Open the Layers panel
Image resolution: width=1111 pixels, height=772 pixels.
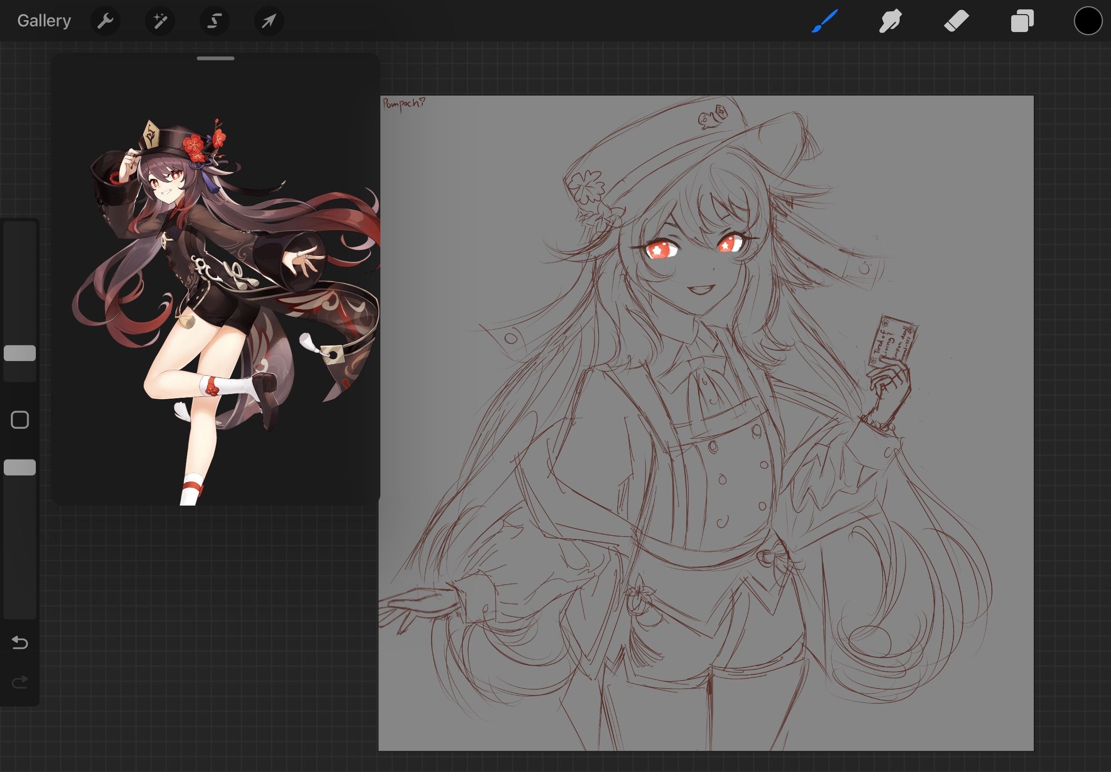click(x=1022, y=21)
